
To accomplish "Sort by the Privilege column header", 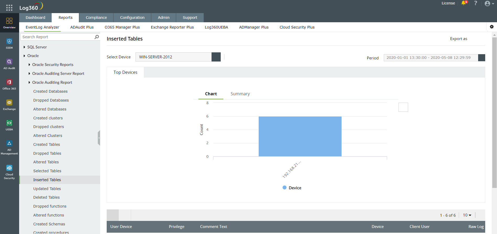I will pyautogui.click(x=176, y=227).
